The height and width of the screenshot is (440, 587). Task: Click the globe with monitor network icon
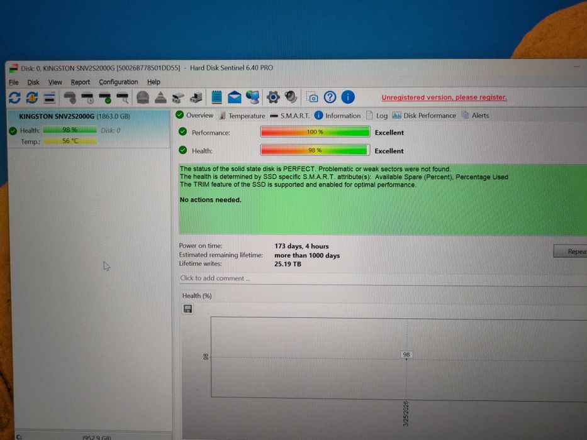pyautogui.click(x=253, y=97)
